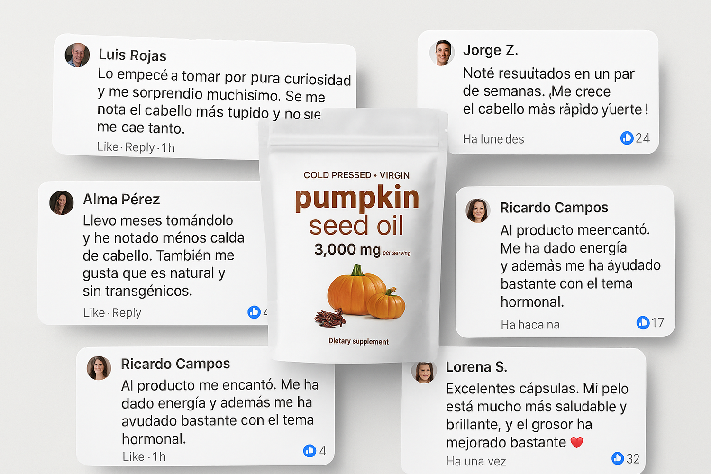
Task: Click thumbs-up icon under the 'avudado bastante' comment
Action: (310, 450)
